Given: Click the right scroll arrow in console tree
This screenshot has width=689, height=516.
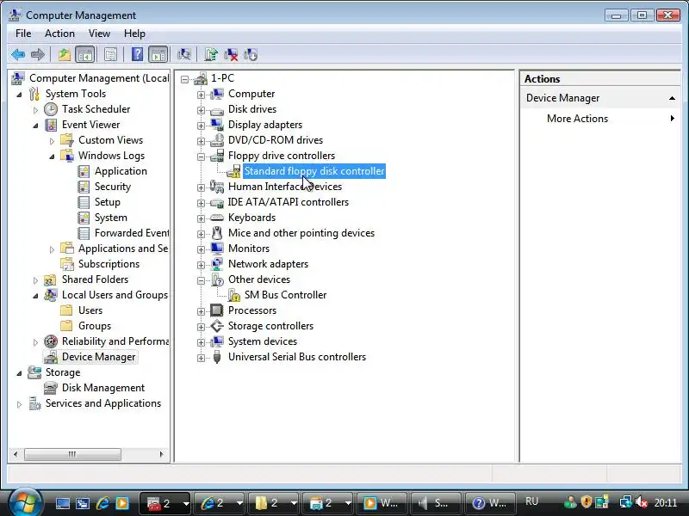Looking at the screenshot, I should click(x=161, y=454).
